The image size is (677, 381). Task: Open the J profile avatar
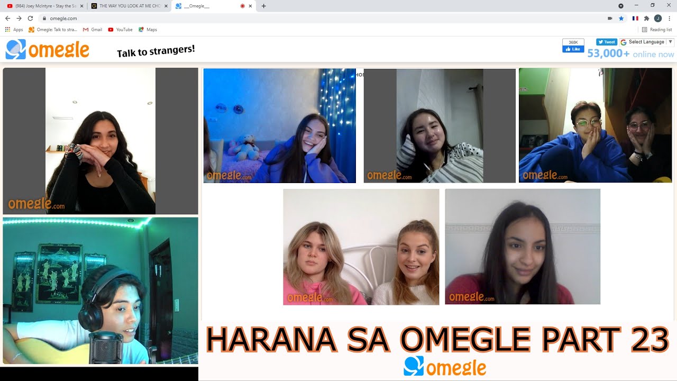pos(658,18)
